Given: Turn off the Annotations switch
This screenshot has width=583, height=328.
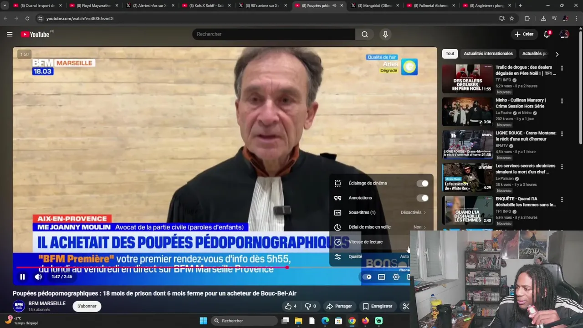Looking at the screenshot, I should tap(423, 198).
